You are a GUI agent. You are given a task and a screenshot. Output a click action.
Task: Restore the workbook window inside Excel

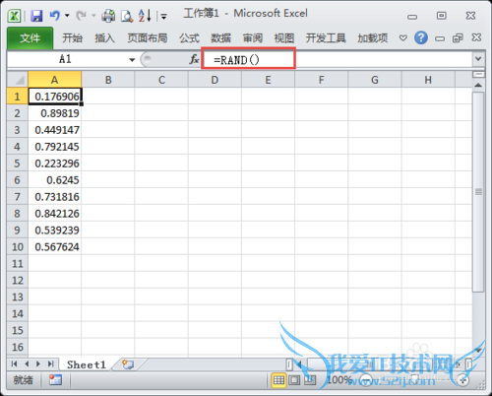click(458, 38)
